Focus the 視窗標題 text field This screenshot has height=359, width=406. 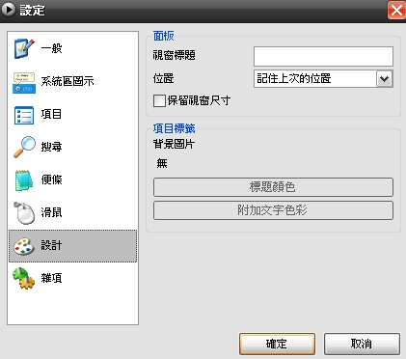323,56
